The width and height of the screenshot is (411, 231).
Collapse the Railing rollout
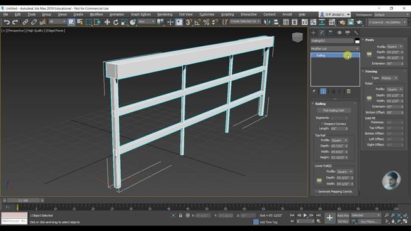tap(320, 104)
